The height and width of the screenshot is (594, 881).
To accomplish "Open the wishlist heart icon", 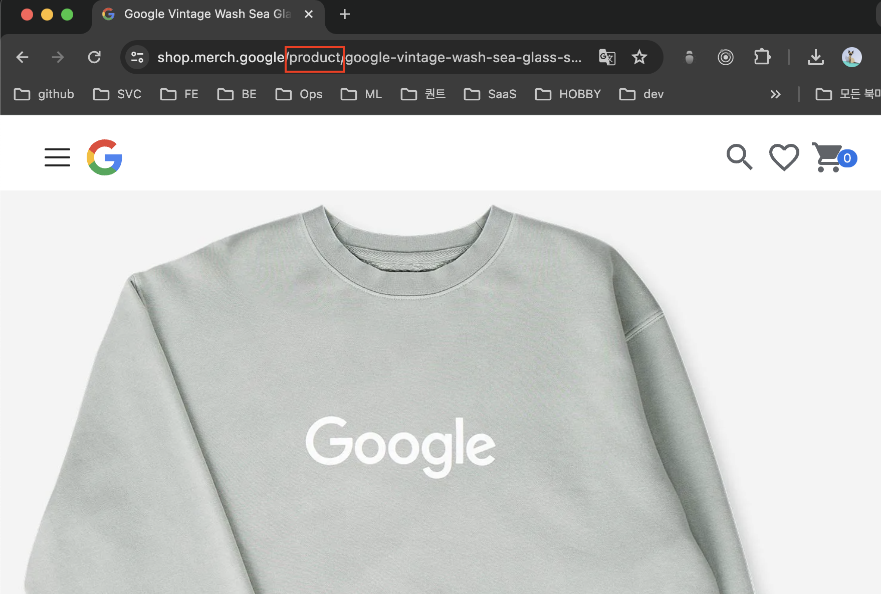I will click(x=784, y=157).
